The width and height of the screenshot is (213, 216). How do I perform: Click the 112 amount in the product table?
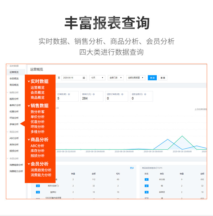coord(94,180)
